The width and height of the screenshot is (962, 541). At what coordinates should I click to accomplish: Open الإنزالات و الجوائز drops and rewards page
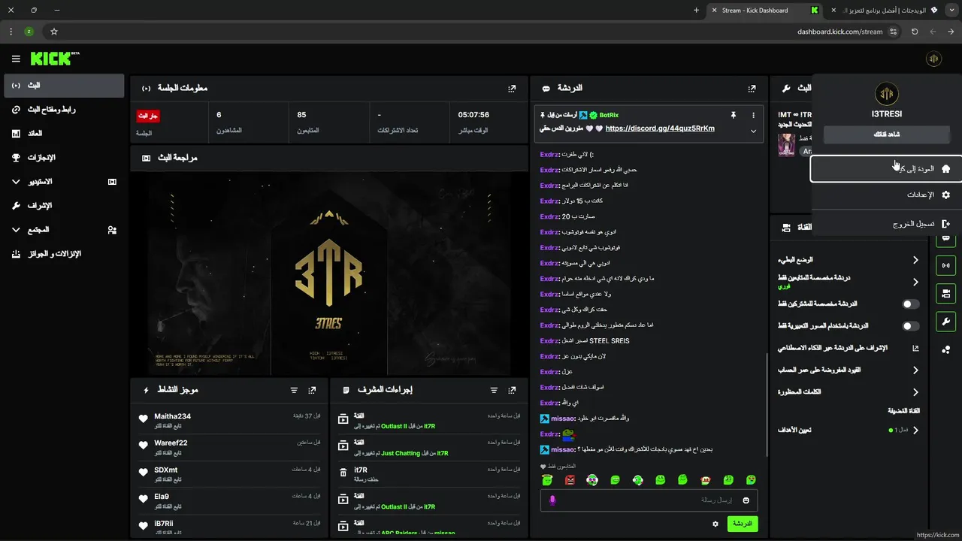point(64,254)
